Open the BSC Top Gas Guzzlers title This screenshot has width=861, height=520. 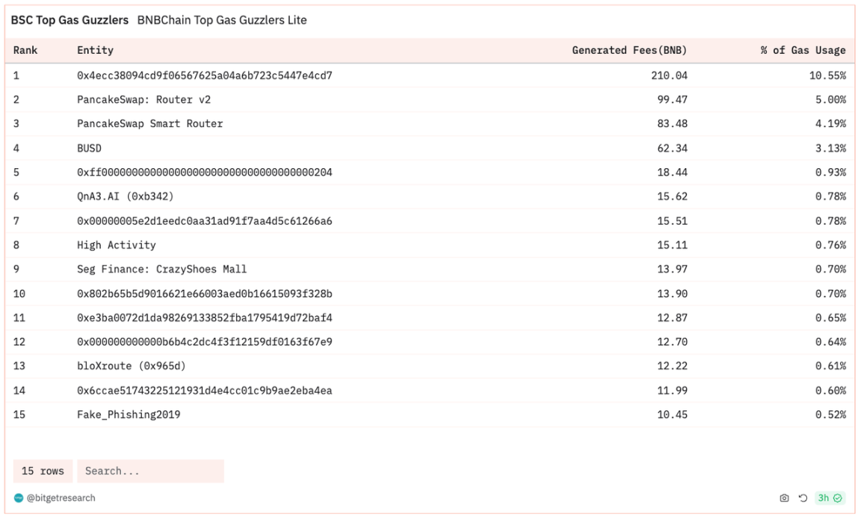[x=70, y=20]
